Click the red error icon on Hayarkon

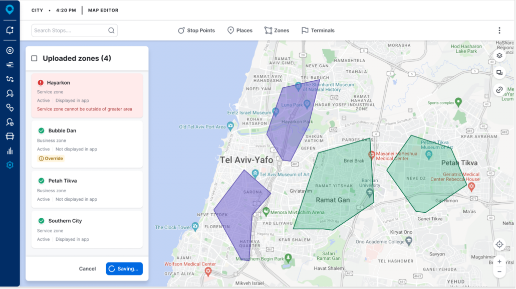coord(41,83)
